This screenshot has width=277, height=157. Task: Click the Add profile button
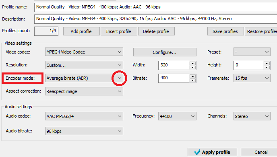(81, 31)
